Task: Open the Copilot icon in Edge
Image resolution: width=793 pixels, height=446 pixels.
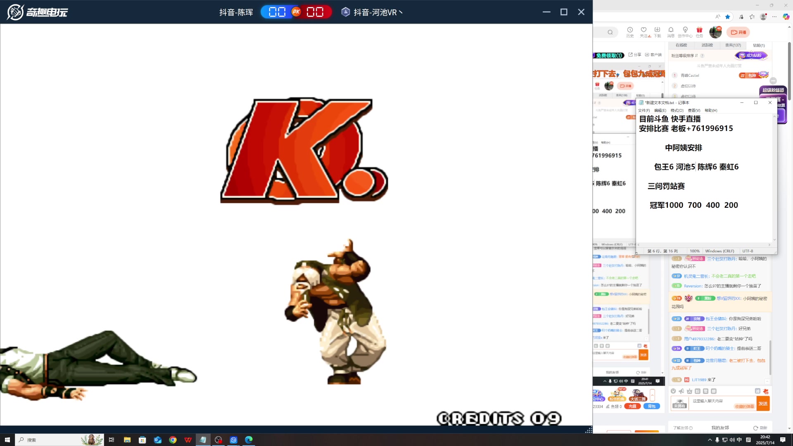Action: [786, 17]
